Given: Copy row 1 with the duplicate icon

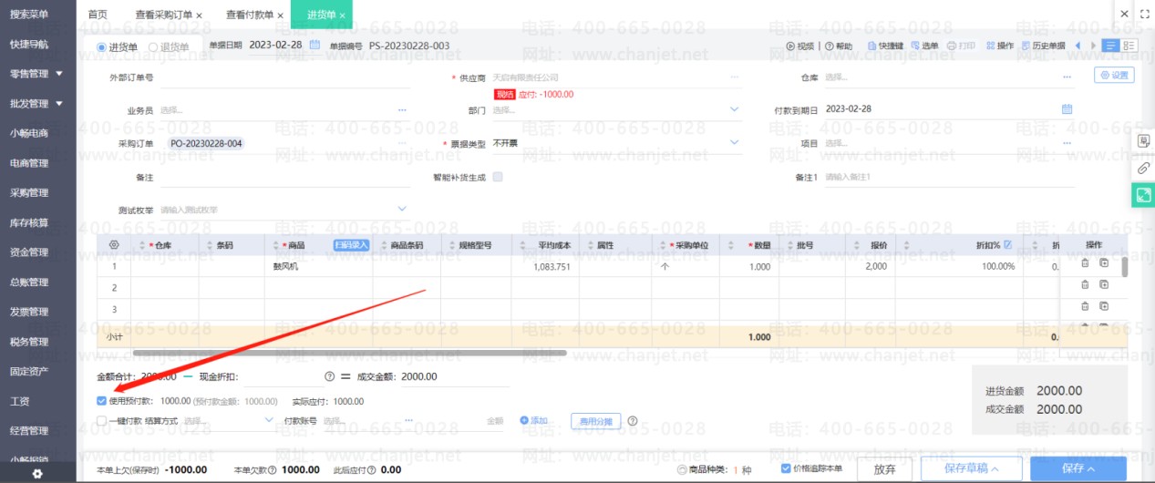Looking at the screenshot, I should pyautogui.click(x=1103, y=263).
